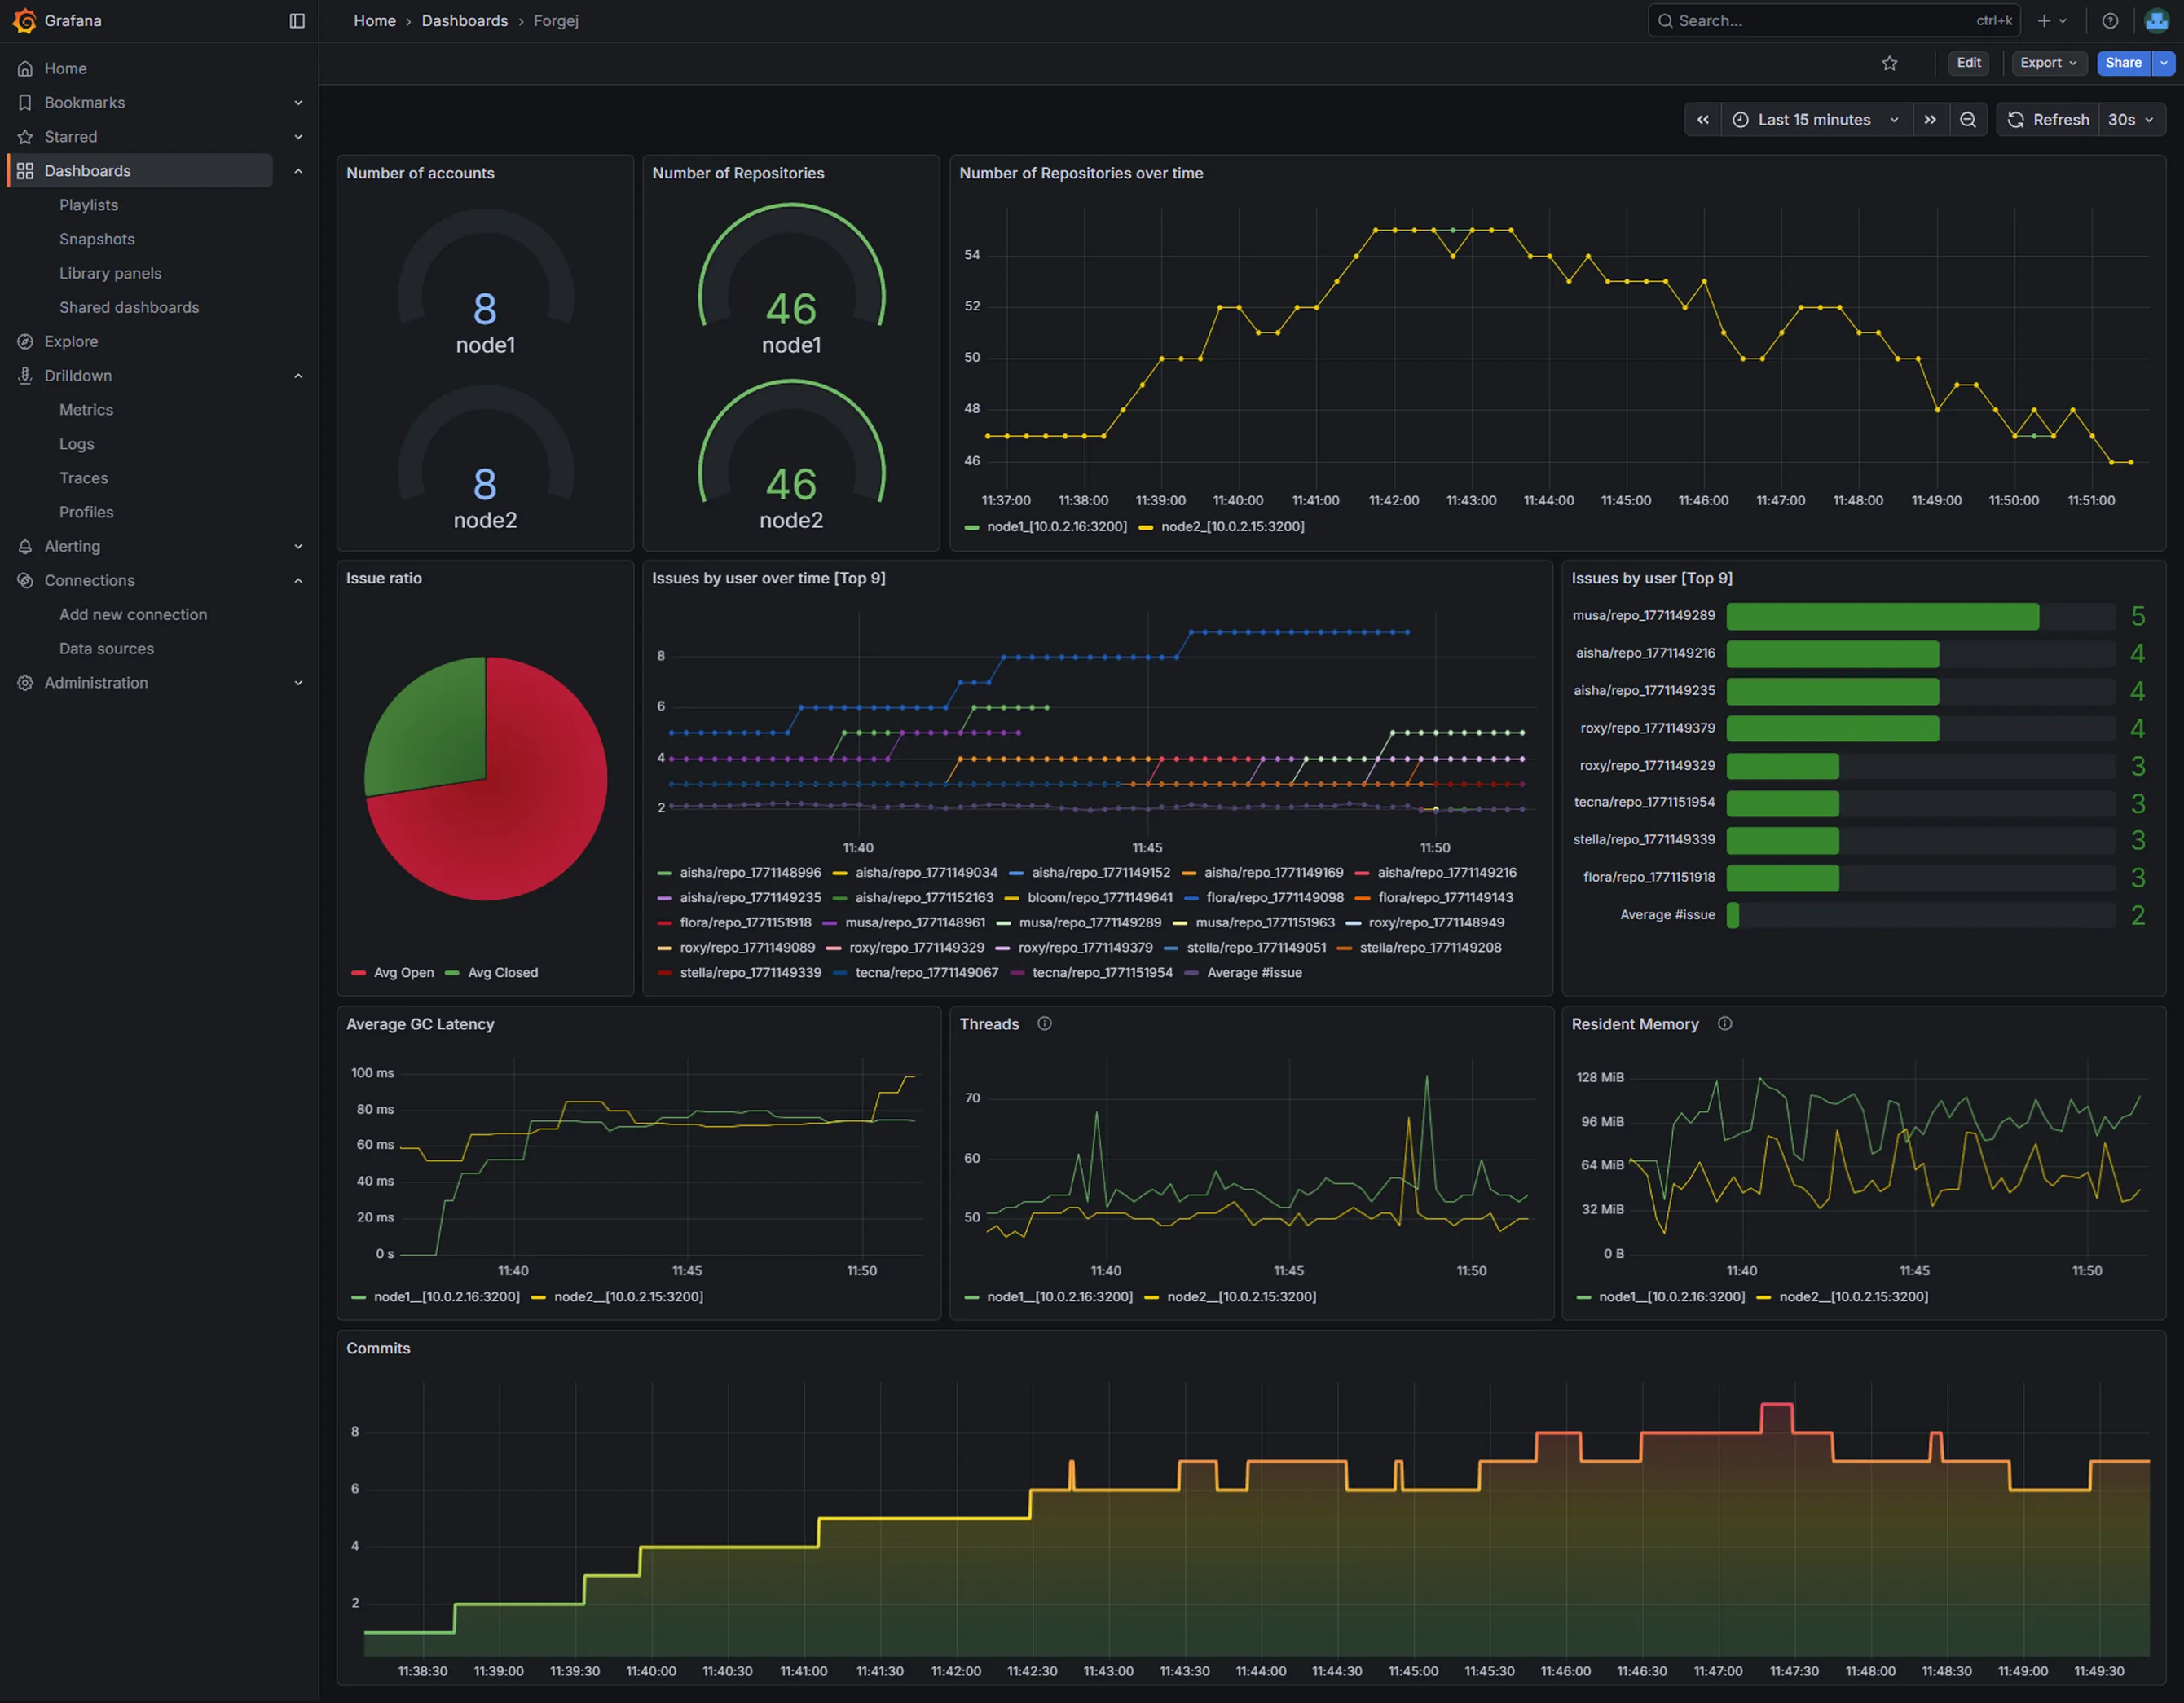Viewport: 2184px width, 1703px height.
Task: Open the Last 15 minutes time picker
Action: (x=1815, y=120)
